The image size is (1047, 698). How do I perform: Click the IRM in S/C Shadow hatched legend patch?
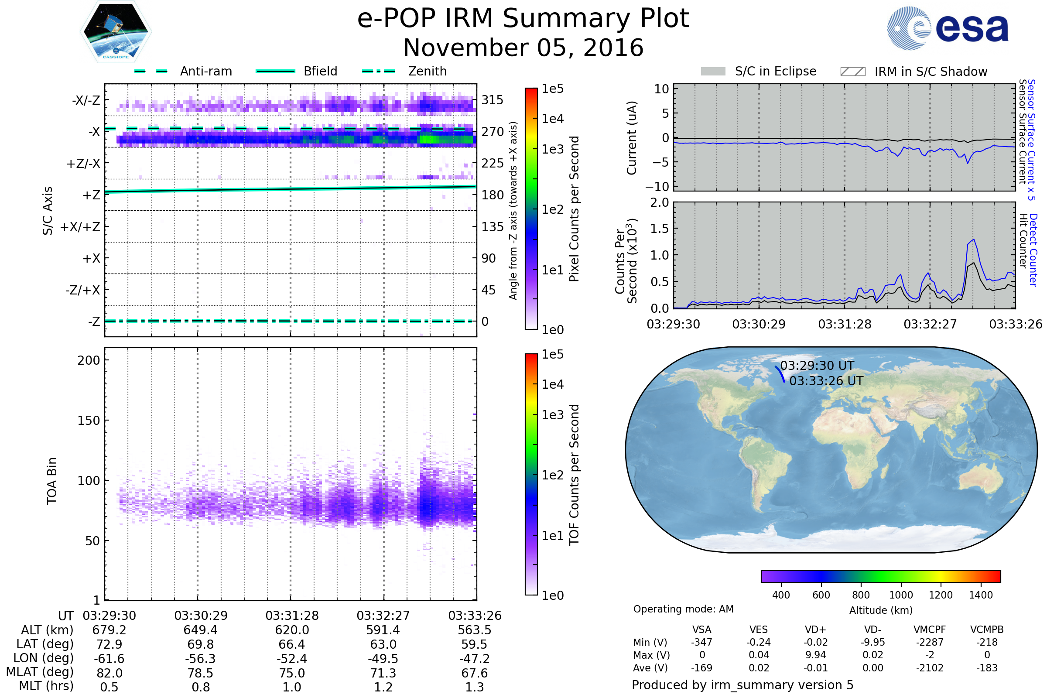tap(852, 72)
